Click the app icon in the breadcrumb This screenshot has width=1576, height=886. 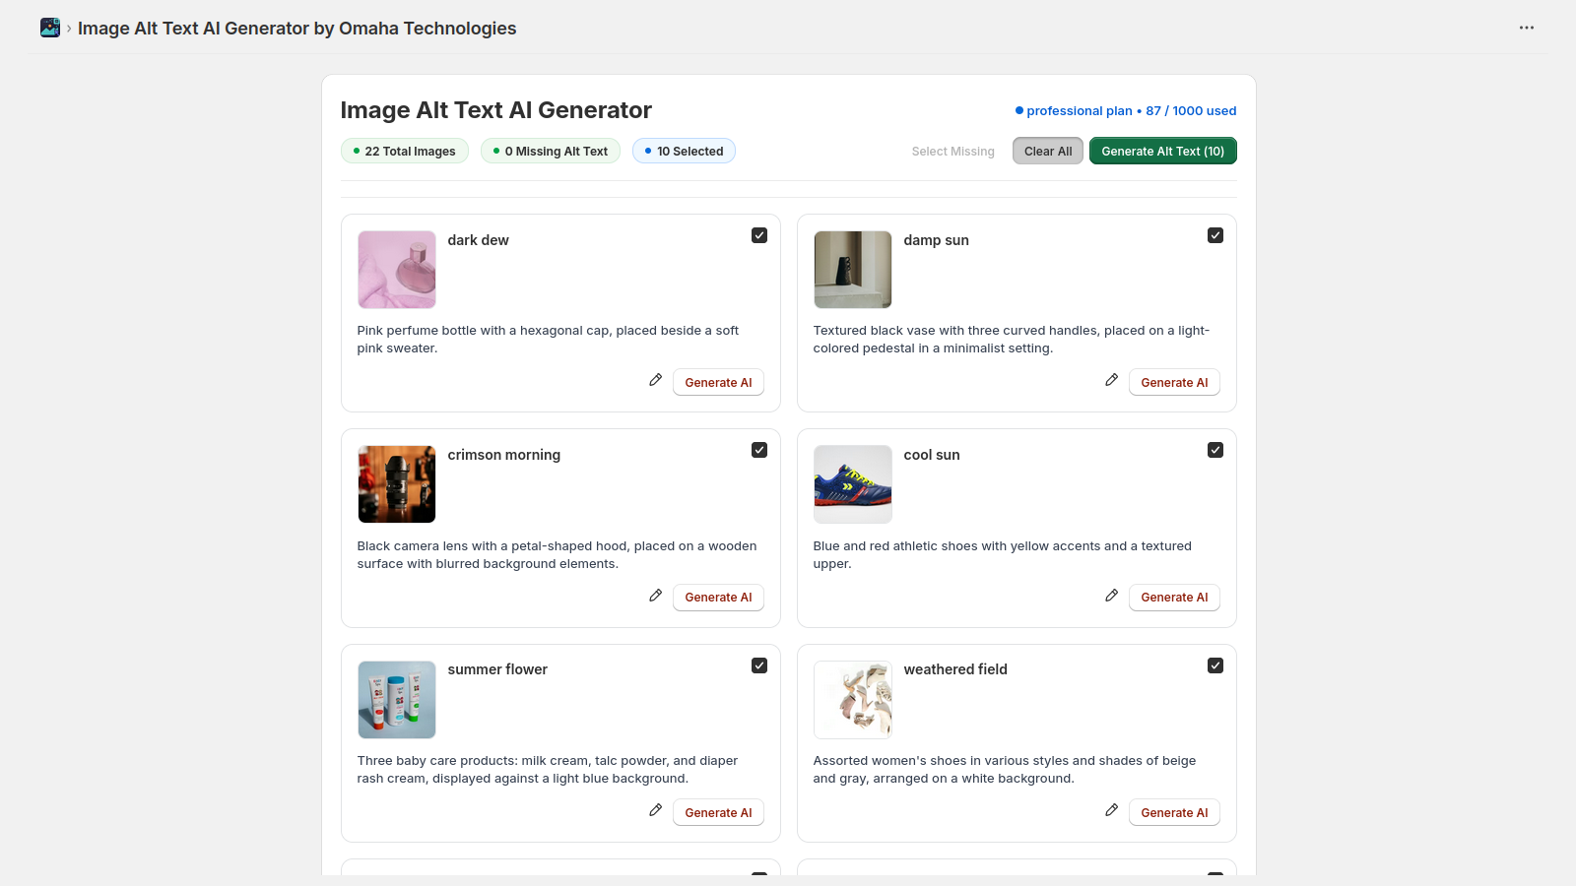50,28
